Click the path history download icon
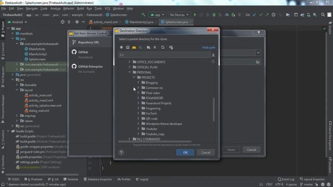The height and width of the screenshot is (187, 333). [213, 55]
